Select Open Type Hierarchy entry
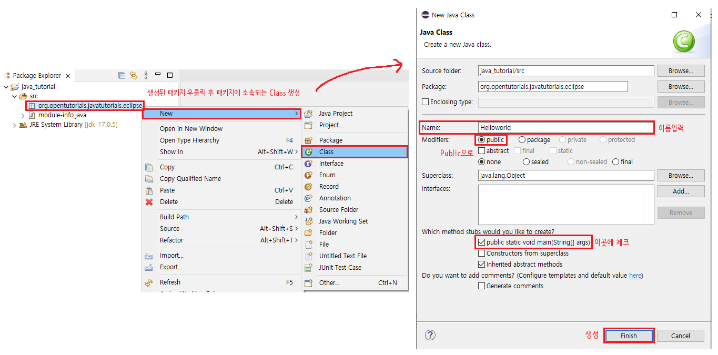This screenshot has height=355, width=718. coord(221,140)
